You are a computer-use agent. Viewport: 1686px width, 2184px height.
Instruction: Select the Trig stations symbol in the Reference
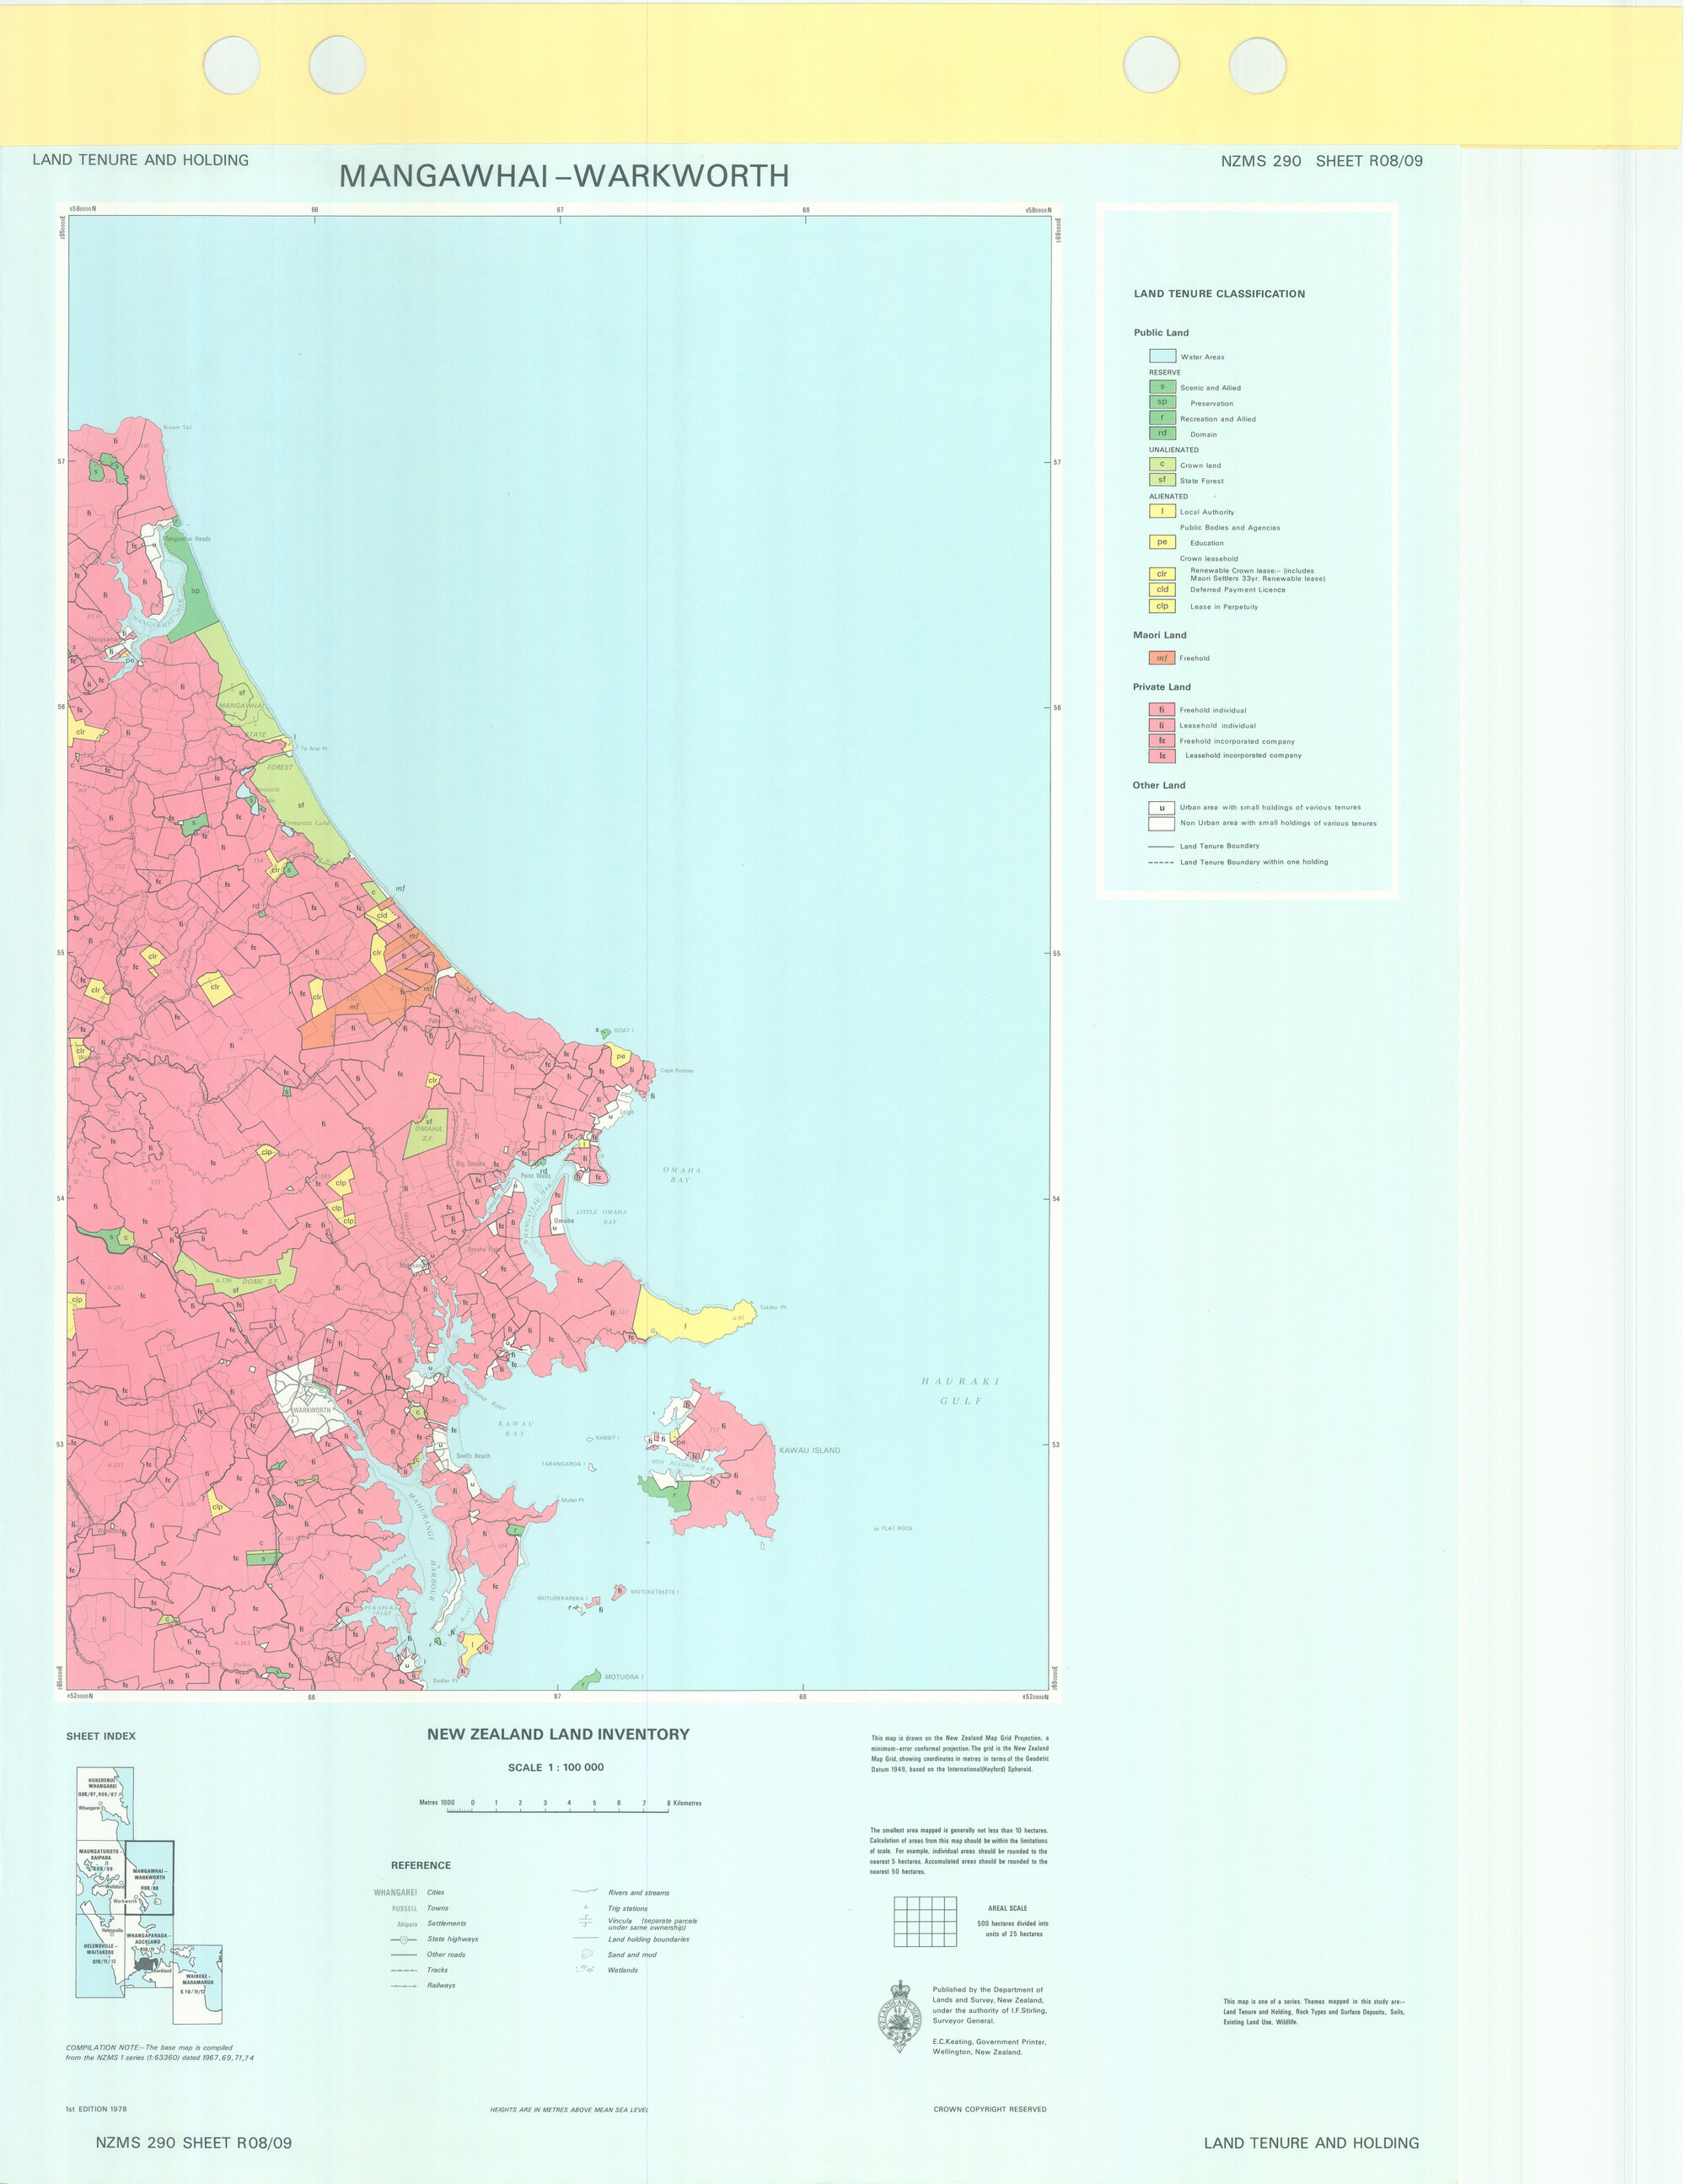586,1907
